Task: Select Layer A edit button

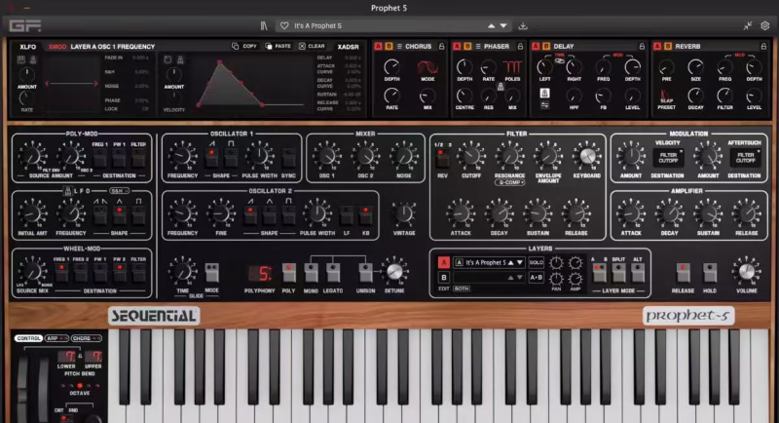Action: (x=444, y=262)
